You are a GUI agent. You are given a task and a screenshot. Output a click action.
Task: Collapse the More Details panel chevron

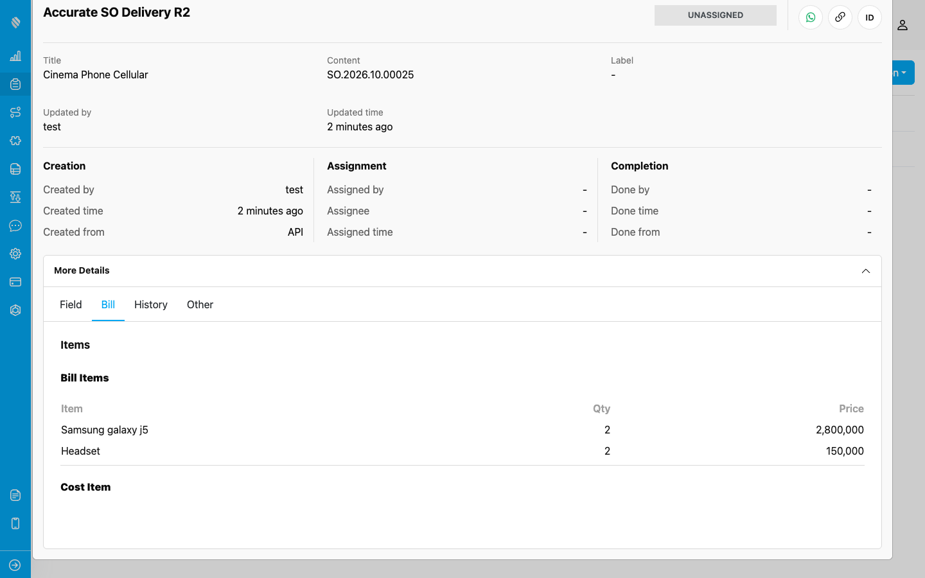click(x=866, y=271)
